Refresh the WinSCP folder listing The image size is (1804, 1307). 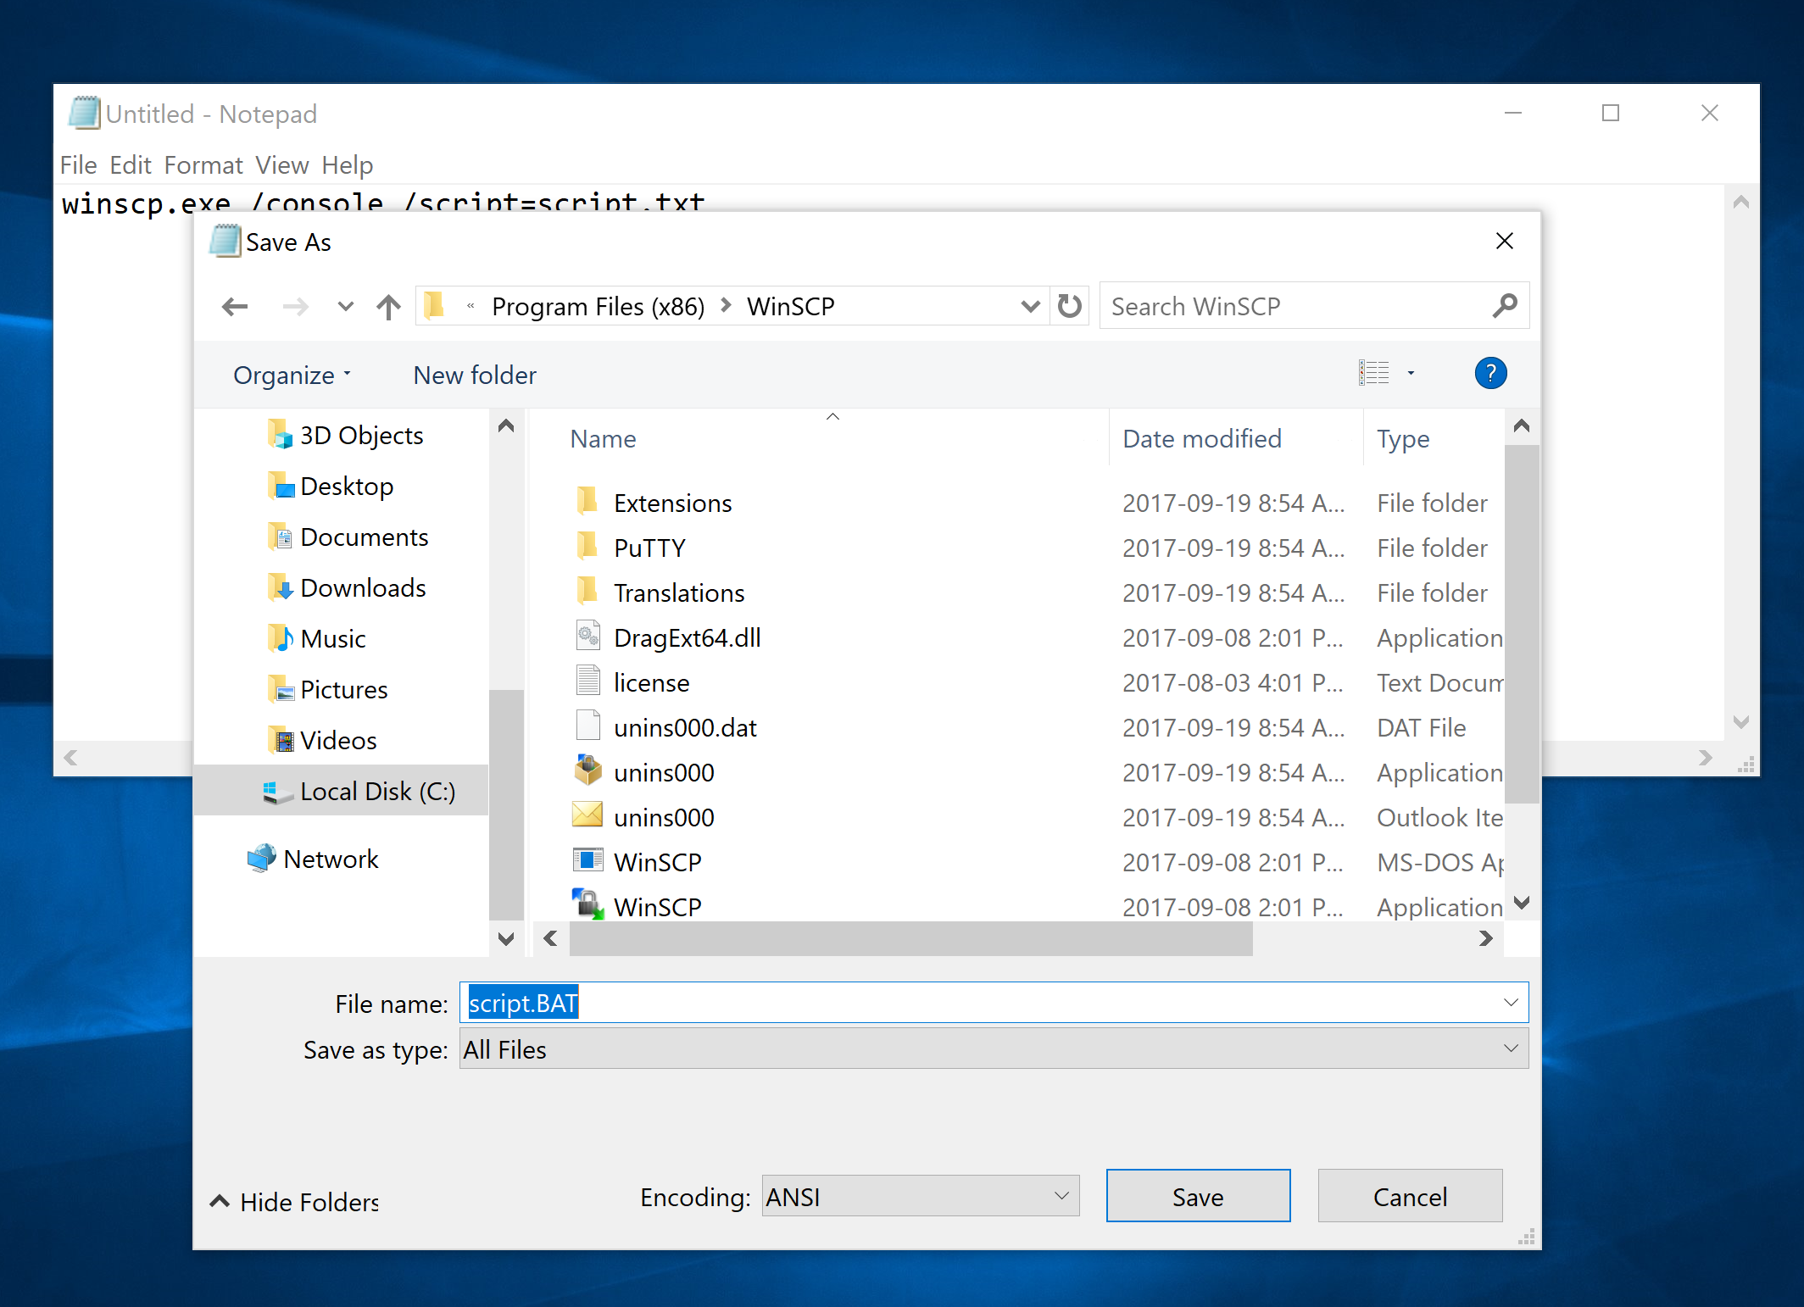[x=1070, y=305]
